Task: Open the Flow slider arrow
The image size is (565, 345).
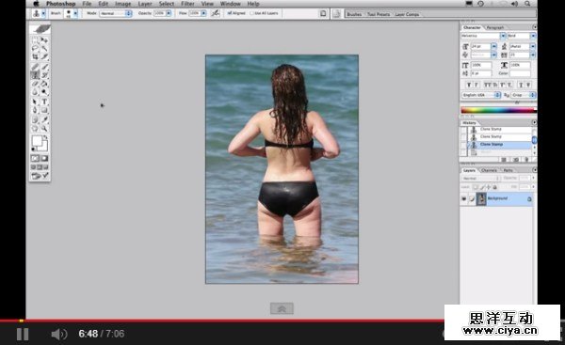Action: 203,13
